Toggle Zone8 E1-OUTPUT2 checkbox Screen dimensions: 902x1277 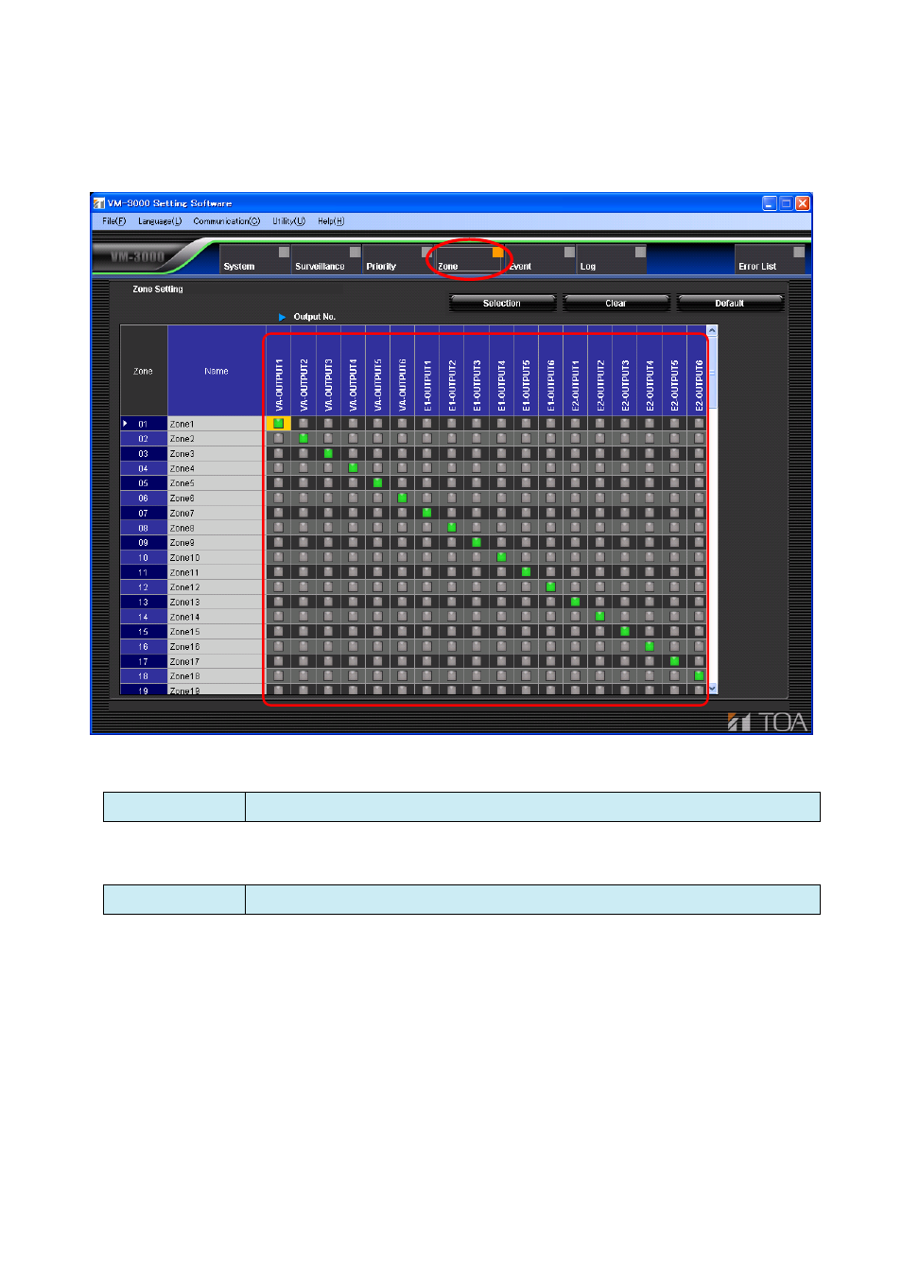[x=452, y=528]
